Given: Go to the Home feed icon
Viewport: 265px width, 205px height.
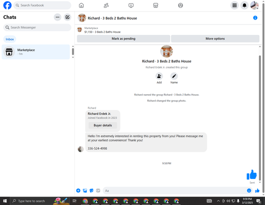Looking at the screenshot, I should pyautogui.click(x=81, y=5).
